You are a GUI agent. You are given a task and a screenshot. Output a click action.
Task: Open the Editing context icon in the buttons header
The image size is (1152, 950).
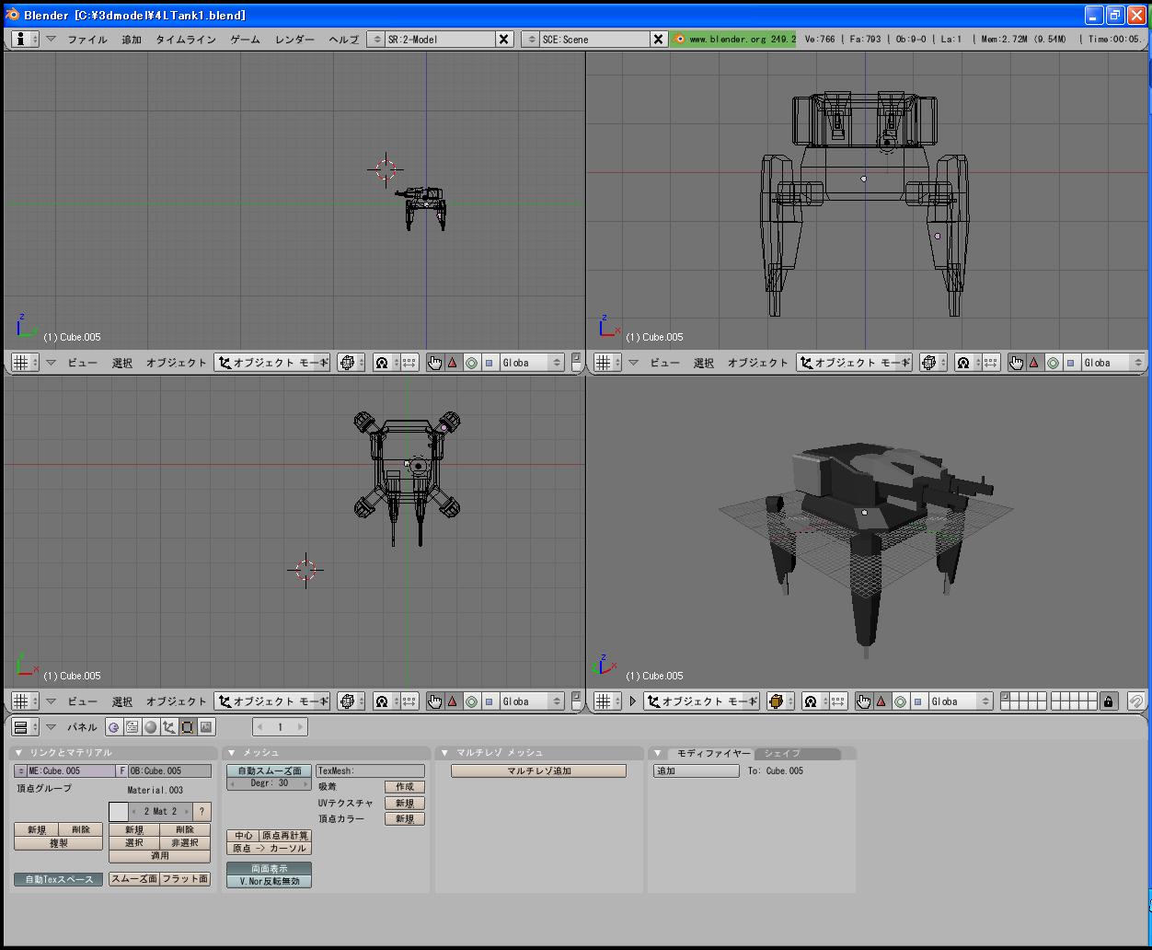click(187, 727)
